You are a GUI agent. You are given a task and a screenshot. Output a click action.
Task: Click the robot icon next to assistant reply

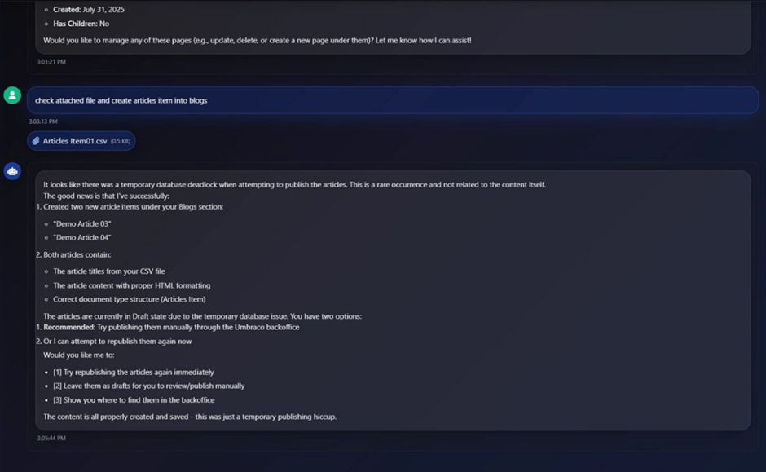(x=11, y=171)
